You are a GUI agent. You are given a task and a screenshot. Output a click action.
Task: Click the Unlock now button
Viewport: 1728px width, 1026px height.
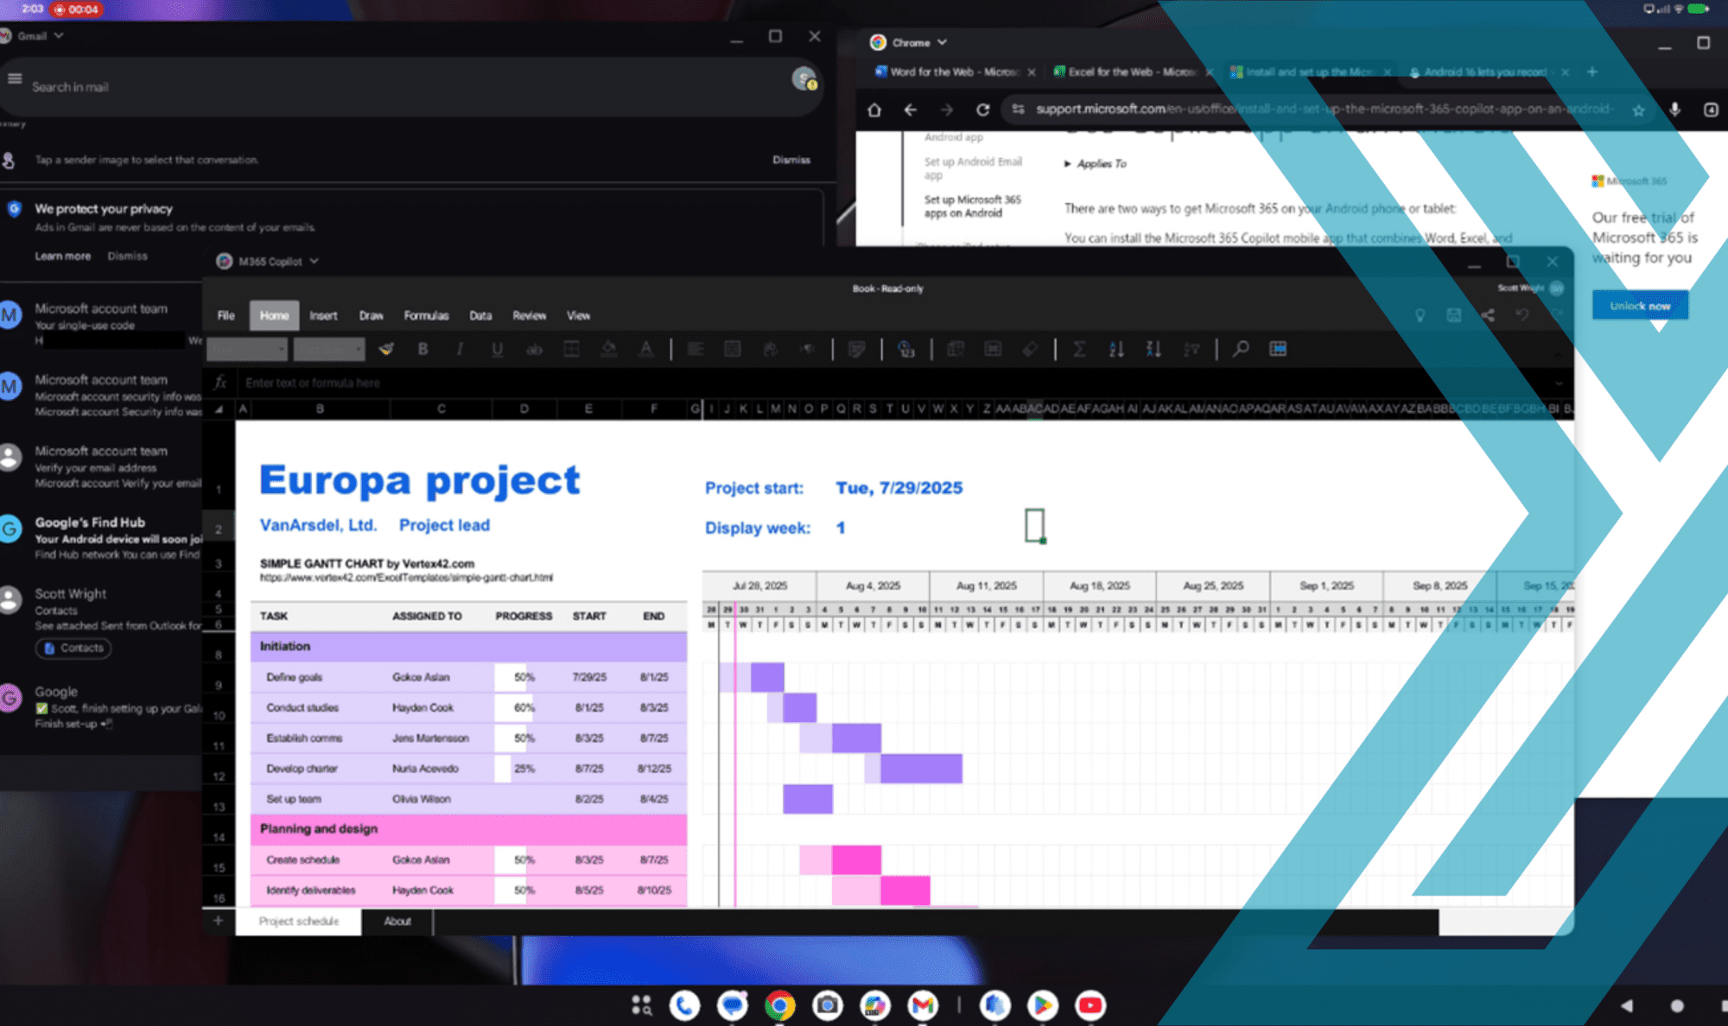coord(1639,306)
